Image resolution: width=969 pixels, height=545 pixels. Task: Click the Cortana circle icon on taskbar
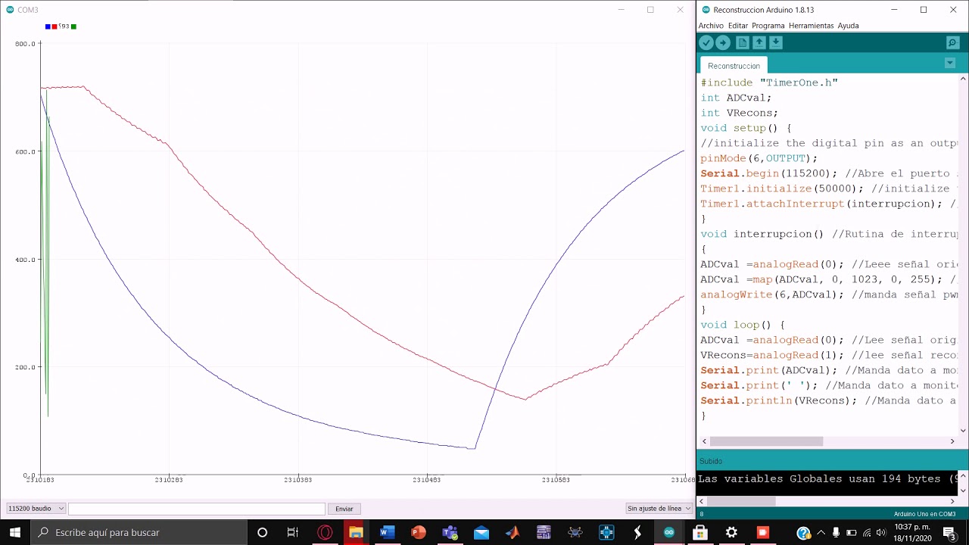pyautogui.click(x=262, y=532)
